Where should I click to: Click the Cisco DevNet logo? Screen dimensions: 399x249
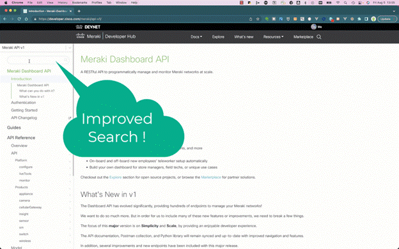tap(88, 27)
